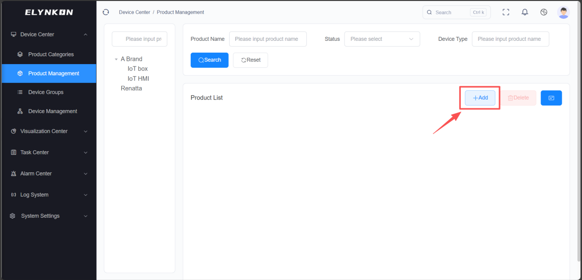Open Product Categories page
This screenshot has height=280, width=582.
48,54
